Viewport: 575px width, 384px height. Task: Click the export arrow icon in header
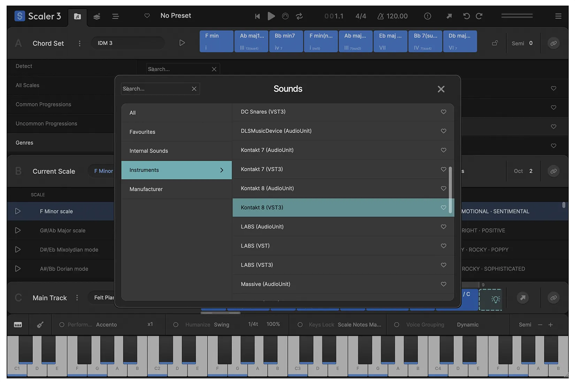coord(449,16)
